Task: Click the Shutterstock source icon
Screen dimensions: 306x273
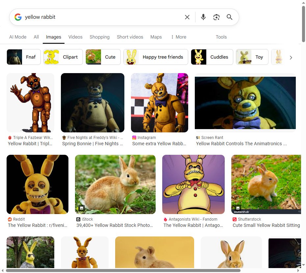Action: tap(235, 219)
